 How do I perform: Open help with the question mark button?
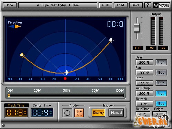[148, 5]
